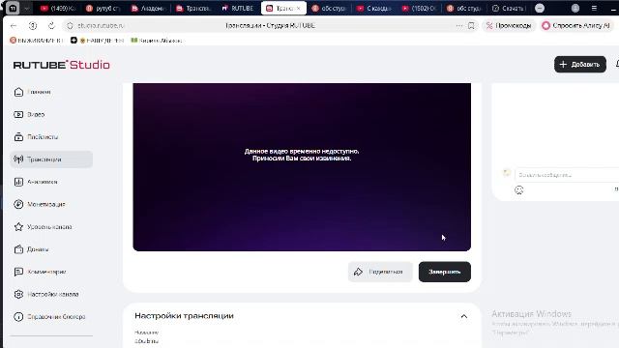Open the Плейлисты section in sidebar

pos(37,137)
